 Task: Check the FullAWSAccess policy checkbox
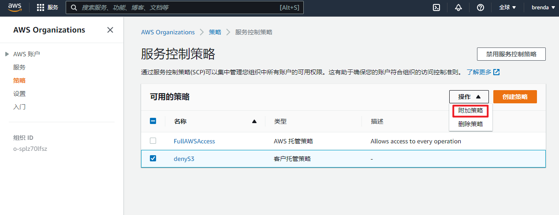153,141
